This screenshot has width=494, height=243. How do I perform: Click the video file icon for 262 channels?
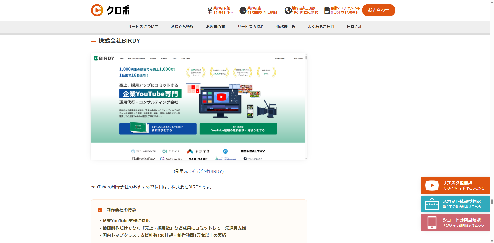click(327, 11)
